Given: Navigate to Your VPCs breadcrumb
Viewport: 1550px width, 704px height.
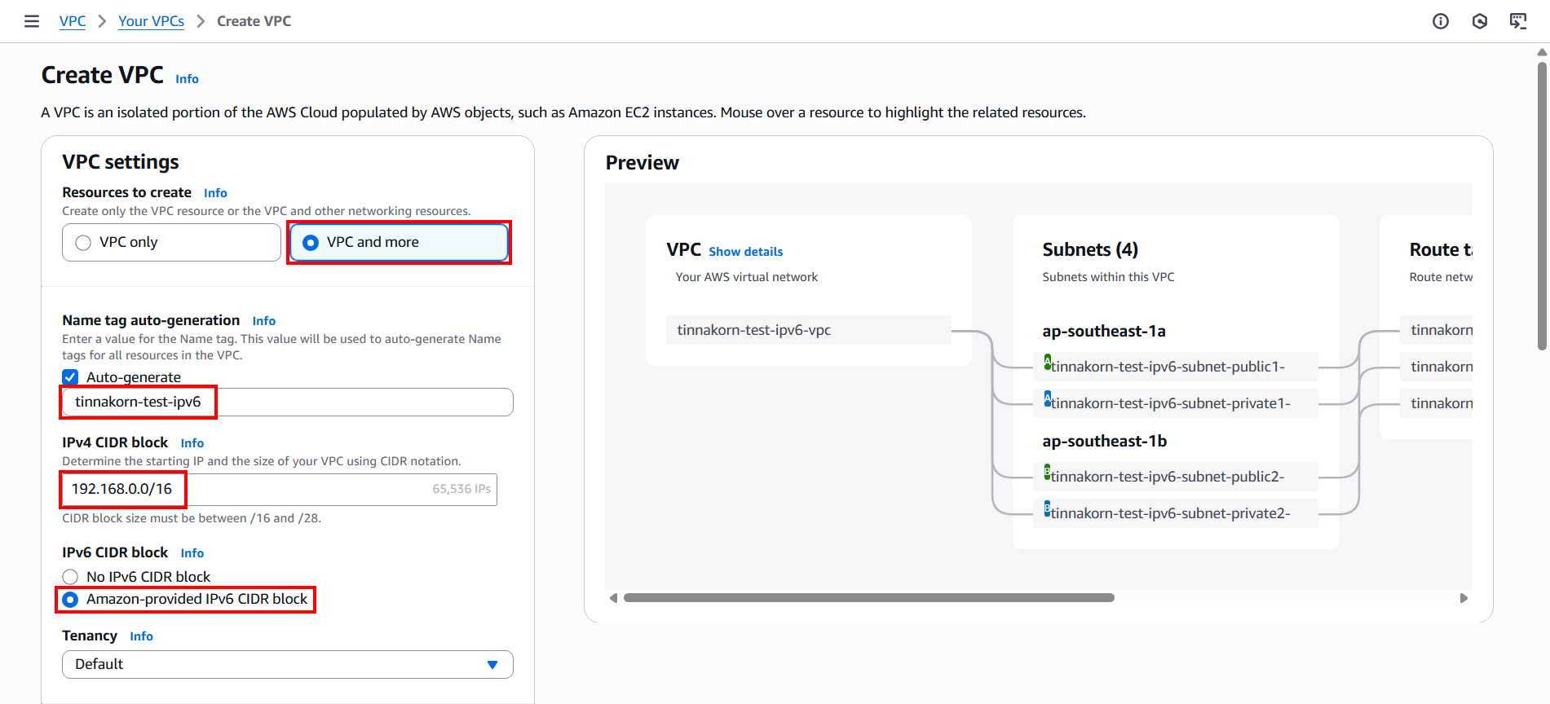Looking at the screenshot, I should [151, 21].
